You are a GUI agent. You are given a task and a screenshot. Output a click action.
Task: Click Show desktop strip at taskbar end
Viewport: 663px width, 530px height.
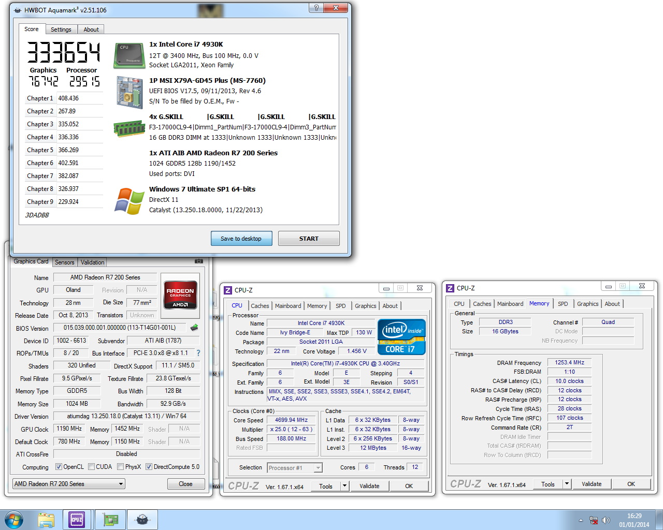click(x=659, y=520)
